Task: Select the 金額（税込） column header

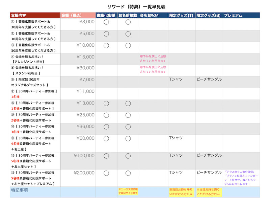Action: [78, 15]
